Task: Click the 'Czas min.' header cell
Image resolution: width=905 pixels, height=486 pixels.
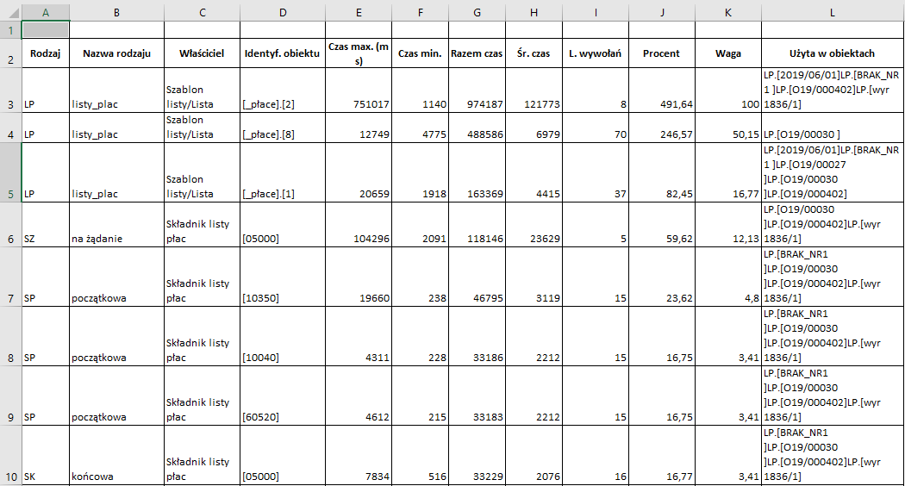Action: (421, 53)
